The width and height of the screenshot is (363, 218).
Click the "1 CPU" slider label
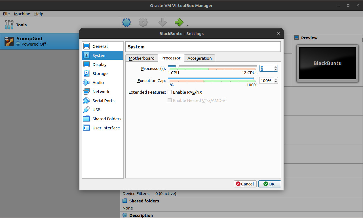[174, 73]
